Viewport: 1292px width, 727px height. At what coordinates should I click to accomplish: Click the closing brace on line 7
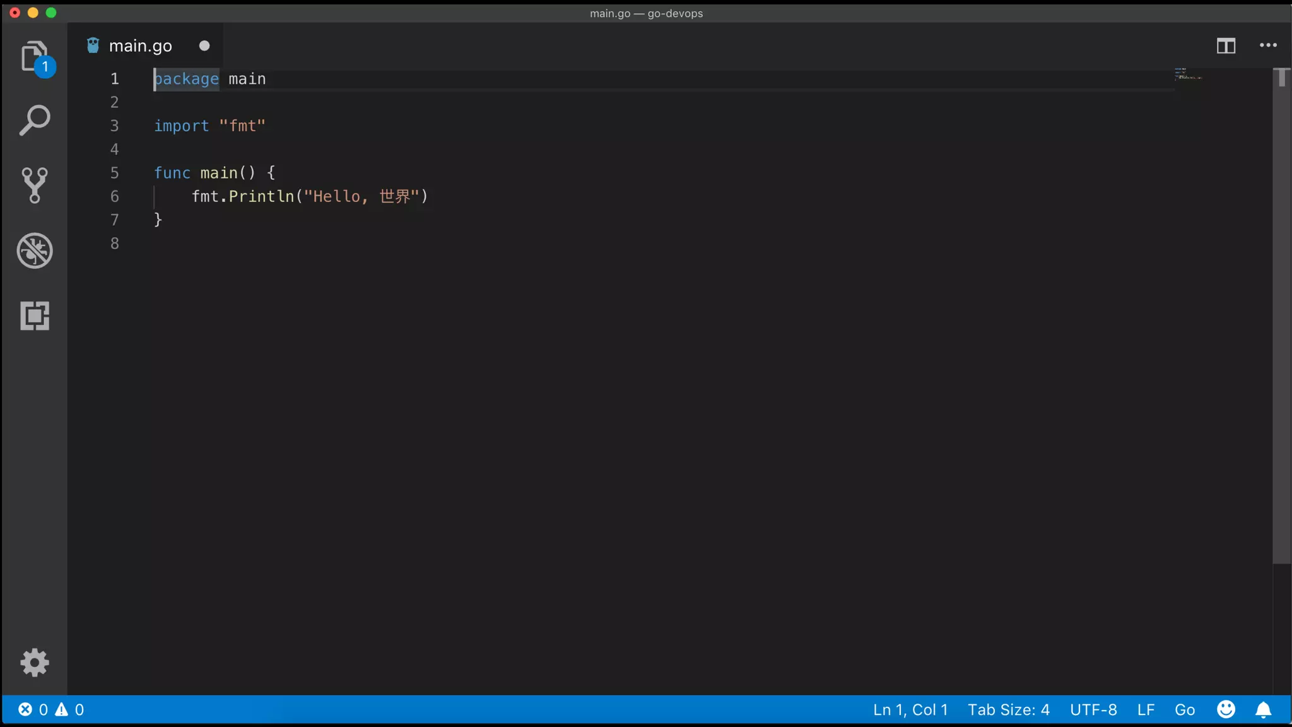point(158,220)
